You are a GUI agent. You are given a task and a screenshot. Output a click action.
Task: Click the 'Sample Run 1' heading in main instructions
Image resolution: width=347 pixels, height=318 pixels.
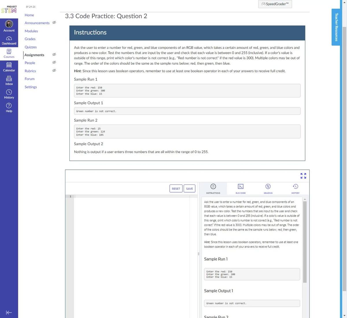pyautogui.click(x=86, y=79)
